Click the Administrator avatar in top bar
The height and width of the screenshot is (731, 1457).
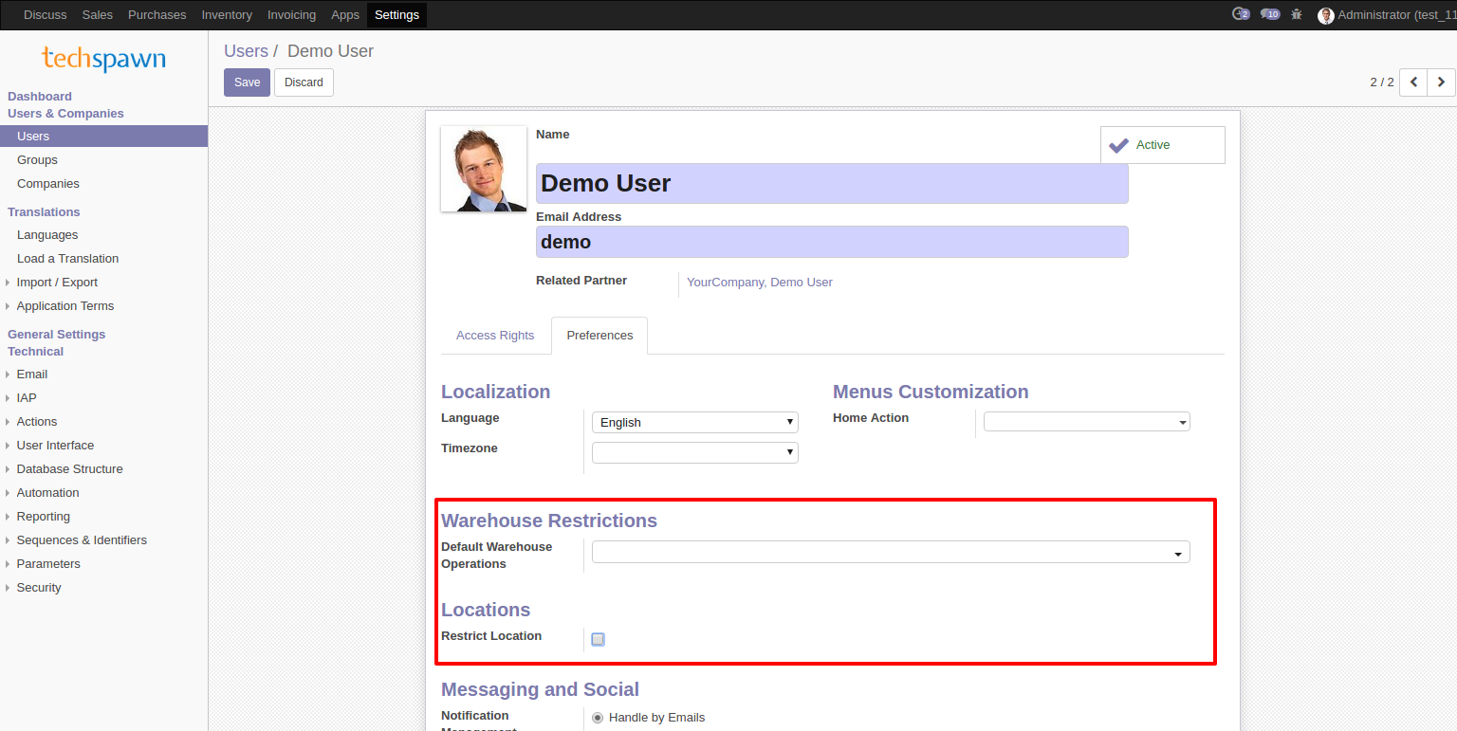[1325, 15]
